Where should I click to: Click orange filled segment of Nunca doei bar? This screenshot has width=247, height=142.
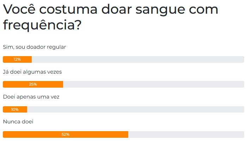(x=66, y=135)
